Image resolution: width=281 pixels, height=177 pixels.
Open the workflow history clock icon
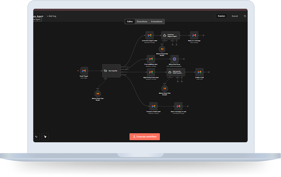245,16
